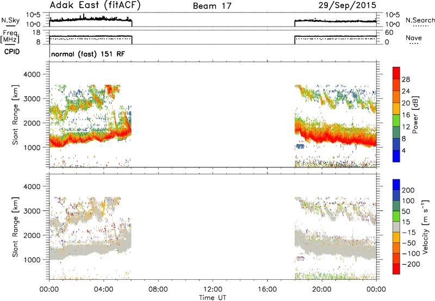Click the right "10^5" noise axis tick
Image resolution: width=435 pixels, height=301 pixels.
pyautogui.click(x=393, y=15)
